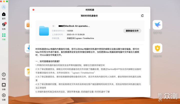Viewport: 180px width, 104px height.
Task: Click the 时间机器 window title
Action: tap(90, 10)
